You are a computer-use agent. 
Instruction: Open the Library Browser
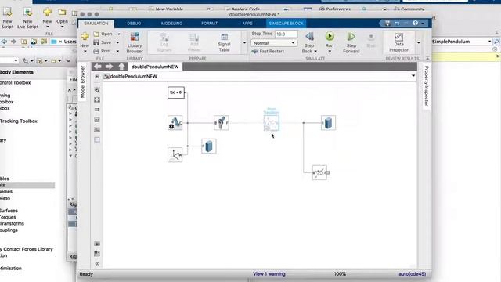135,42
